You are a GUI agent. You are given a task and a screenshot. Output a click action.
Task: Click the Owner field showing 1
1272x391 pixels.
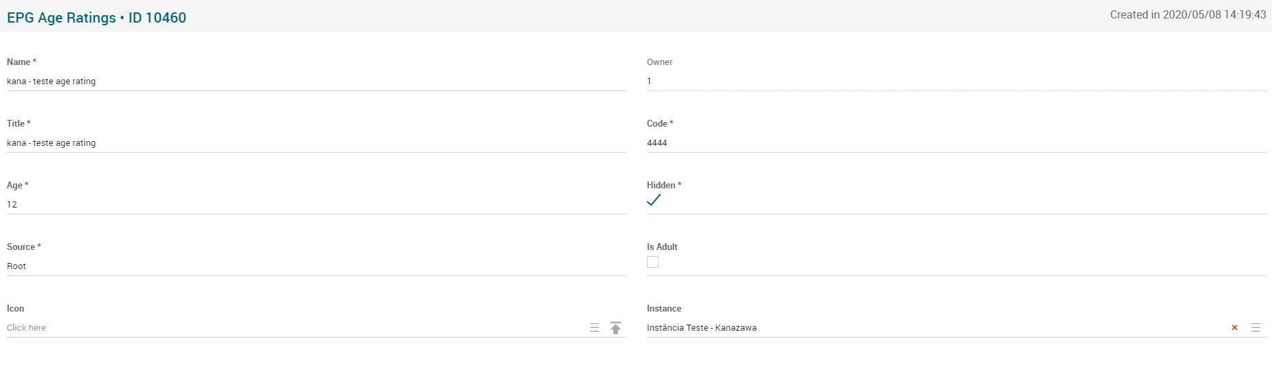point(955,81)
